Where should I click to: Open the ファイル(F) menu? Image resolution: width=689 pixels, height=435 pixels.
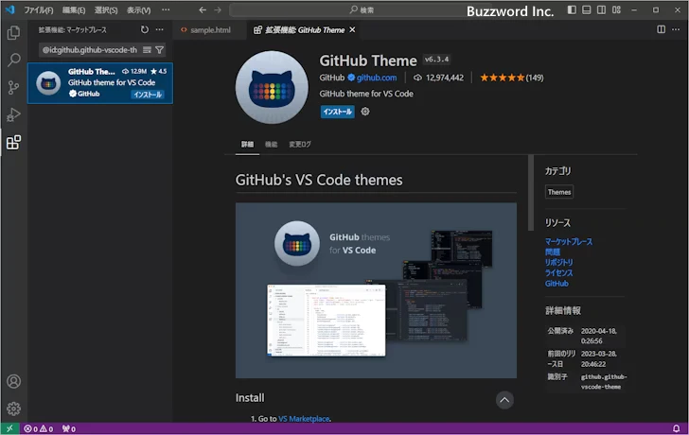(38, 9)
